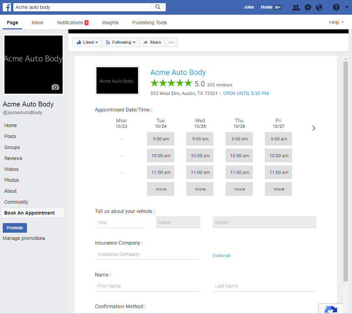The height and width of the screenshot is (314, 352).
Task: Click the search magnifier icon
Action: (158, 7)
